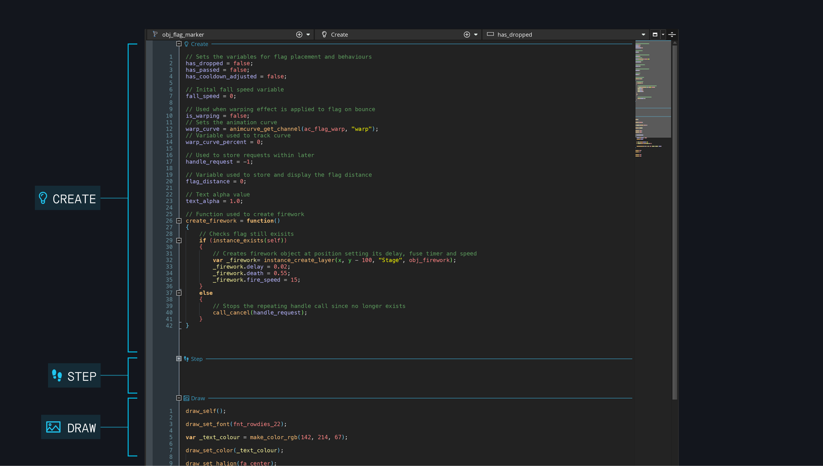This screenshot has width=823, height=466.
Task: Open the obj_flag_marker object dropdown arrow
Action: [308, 35]
